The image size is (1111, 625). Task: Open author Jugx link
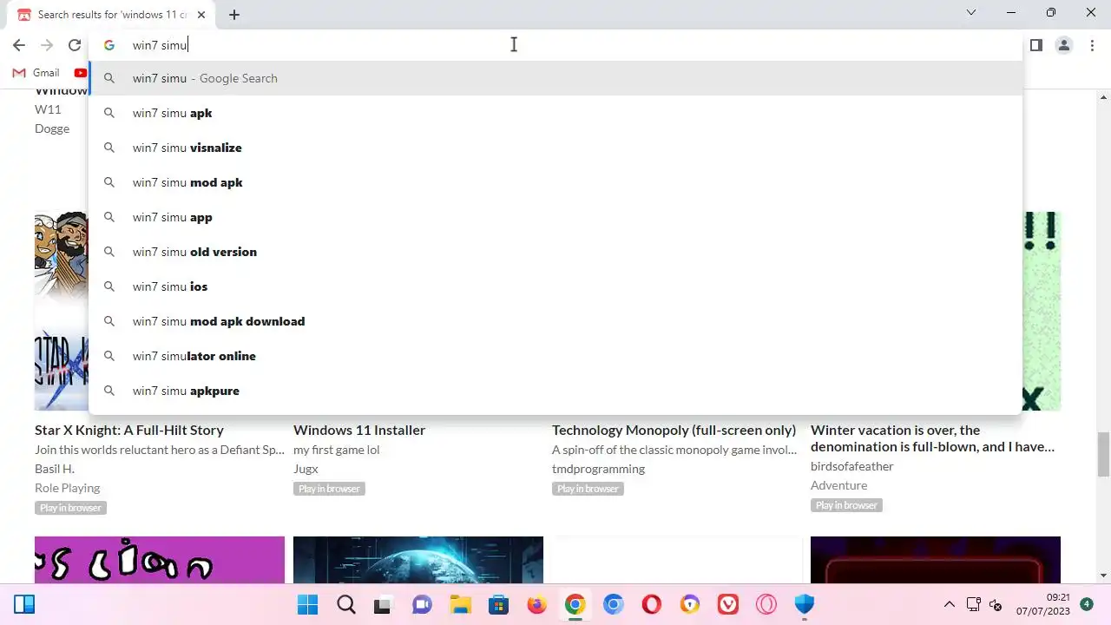[x=306, y=469]
